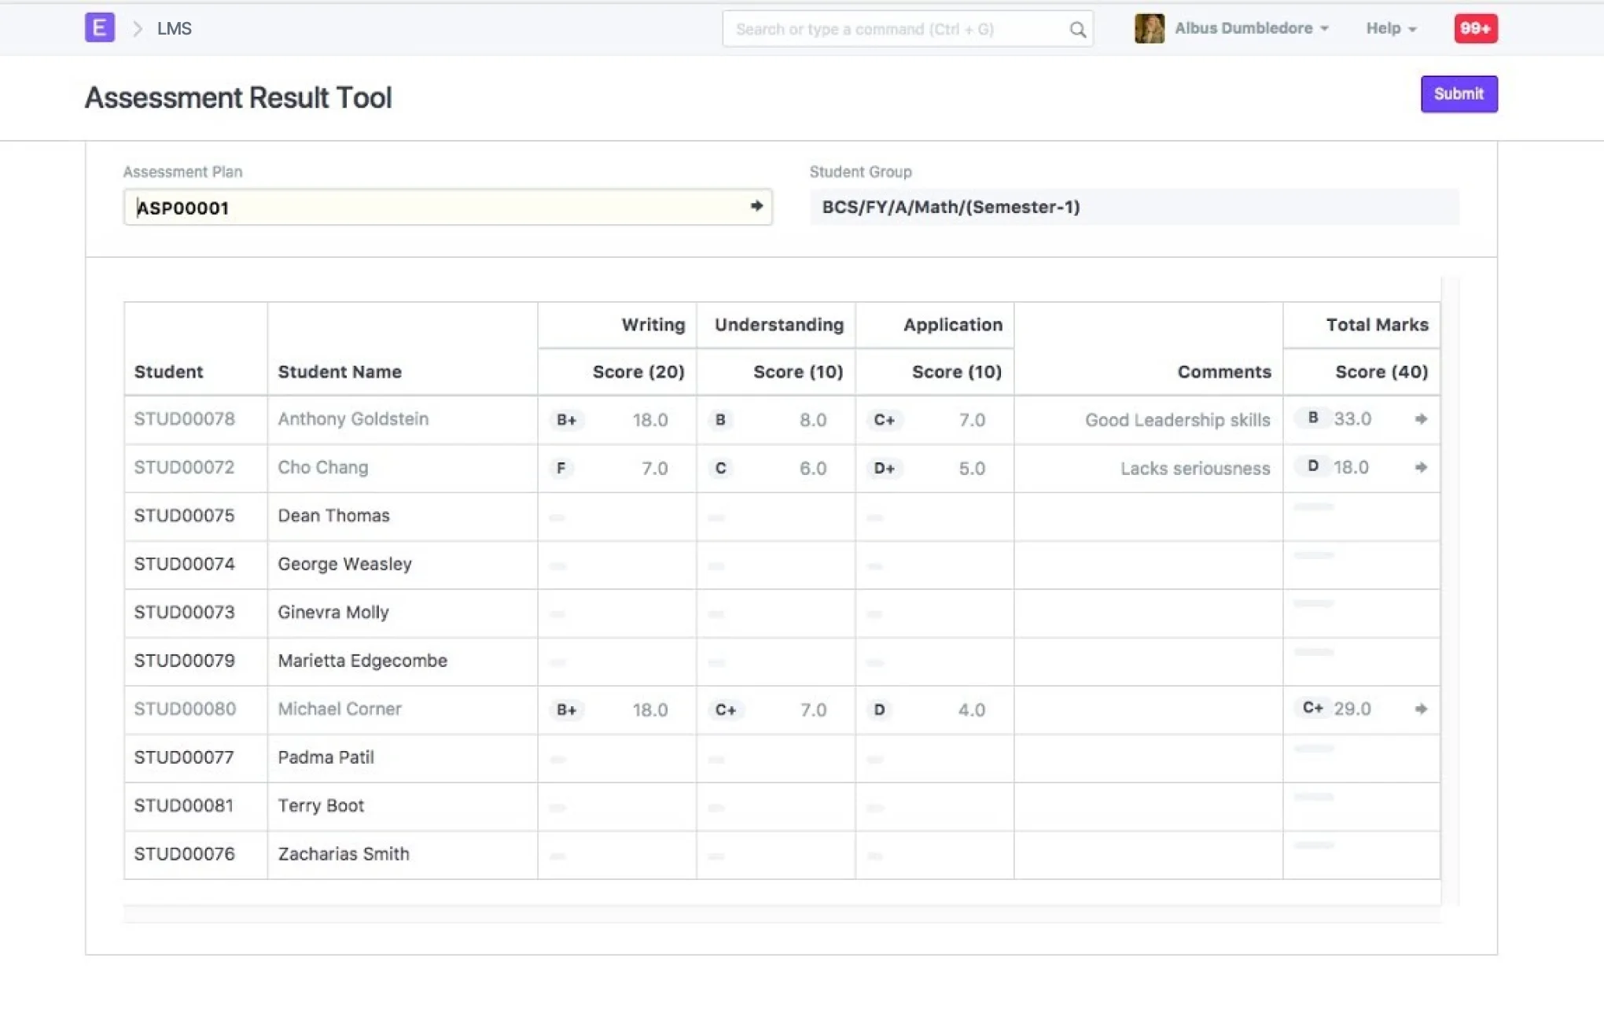Click the arrow inside Assessment Plan field
The width and height of the screenshot is (1604, 1009).
click(x=756, y=206)
